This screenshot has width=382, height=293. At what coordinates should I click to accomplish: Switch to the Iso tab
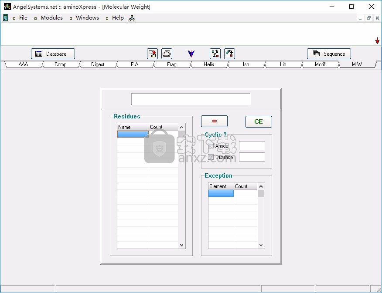(x=246, y=64)
